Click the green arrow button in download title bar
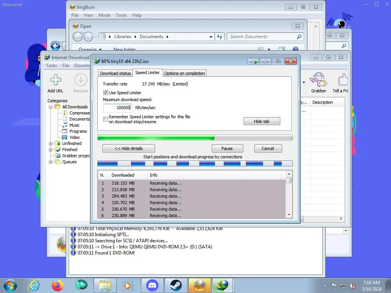 point(254,61)
